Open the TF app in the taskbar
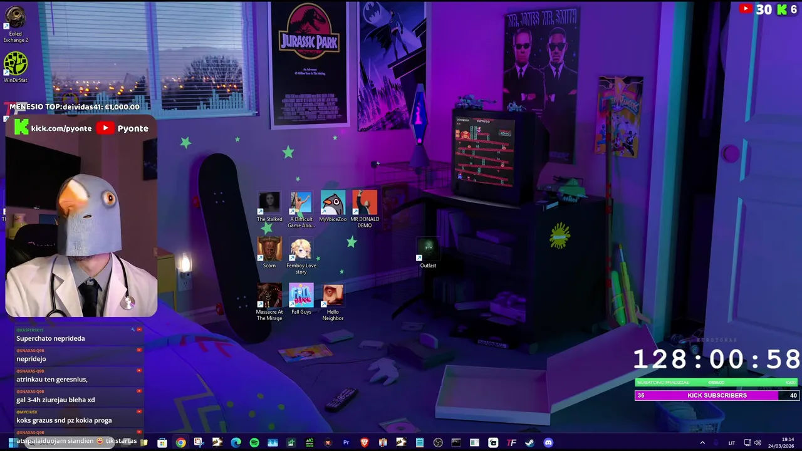Screen dimensions: 802x451 [511, 443]
